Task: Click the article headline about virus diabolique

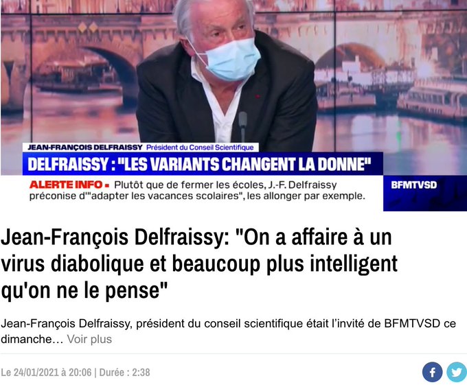Action: [199, 264]
